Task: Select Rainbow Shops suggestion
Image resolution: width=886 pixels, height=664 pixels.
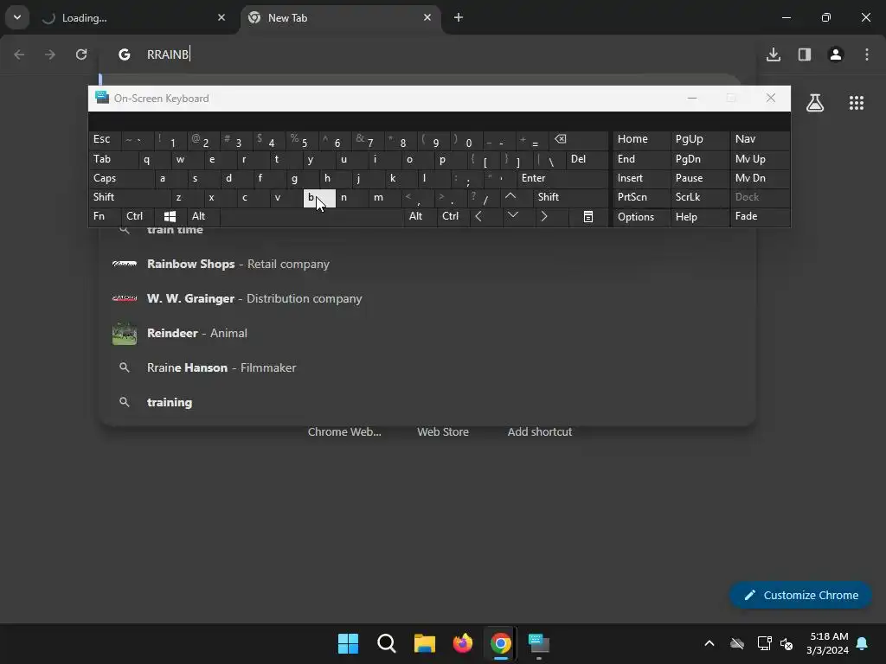Action: (x=427, y=264)
